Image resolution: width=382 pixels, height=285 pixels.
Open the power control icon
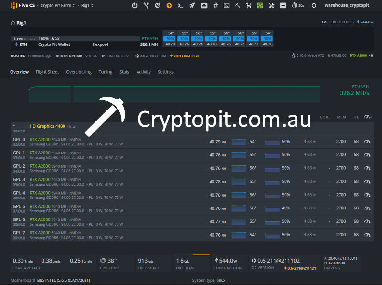click(135, 5)
